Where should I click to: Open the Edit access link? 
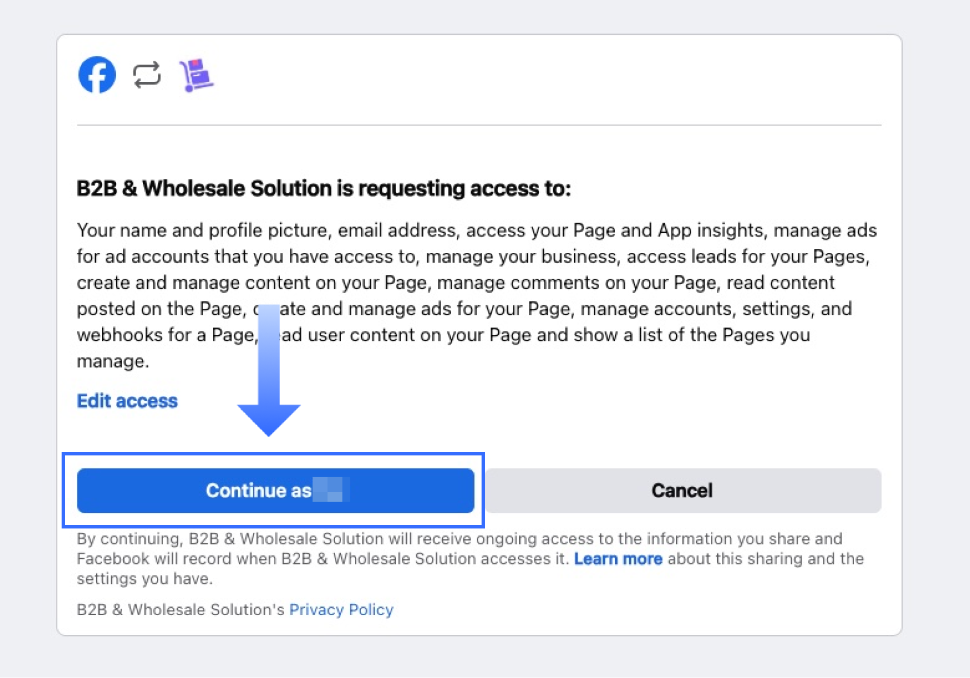tap(127, 401)
